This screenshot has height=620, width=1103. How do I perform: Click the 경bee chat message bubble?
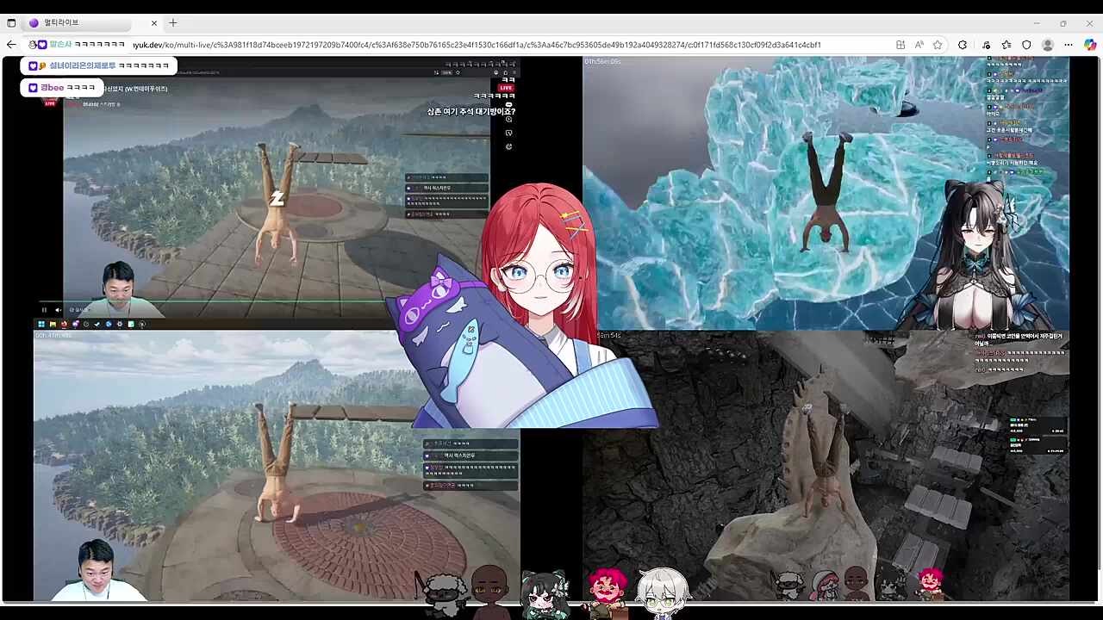[x=62, y=88]
